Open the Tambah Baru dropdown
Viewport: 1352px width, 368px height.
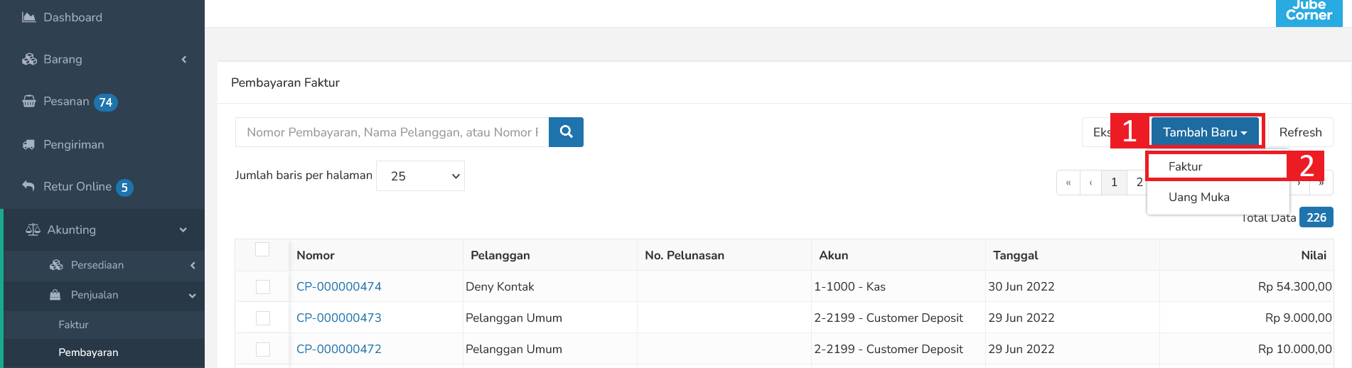pos(1205,132)
